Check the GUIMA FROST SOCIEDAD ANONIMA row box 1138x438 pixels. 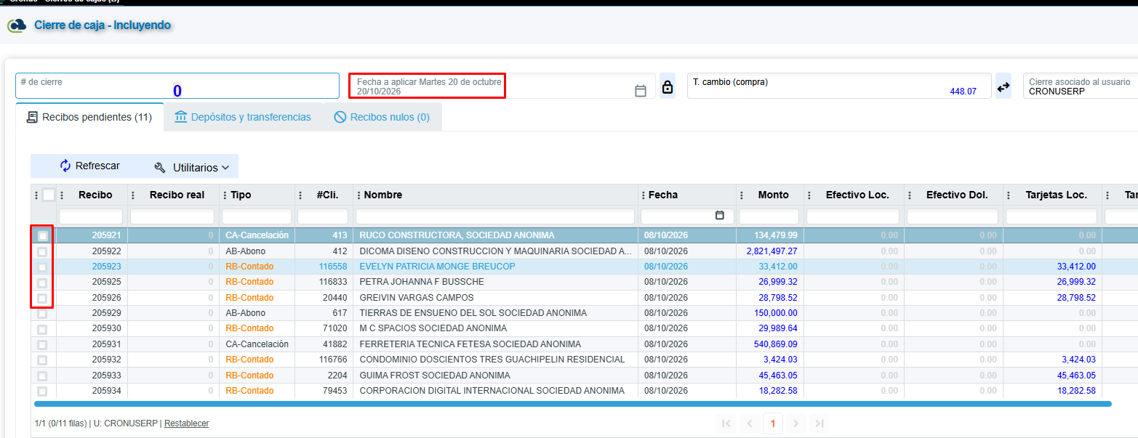point(42,376)
